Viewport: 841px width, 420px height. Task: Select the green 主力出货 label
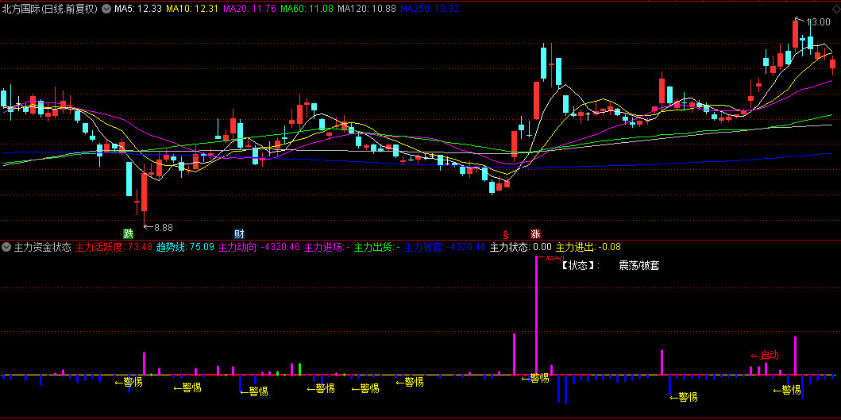[x=377, y=247]
